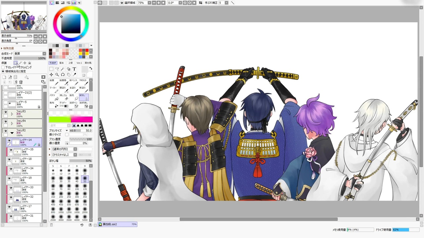Viewport: 424px width, 238px height.
Task: Click the undo button in top toolbar
Action: coord(100,3)
